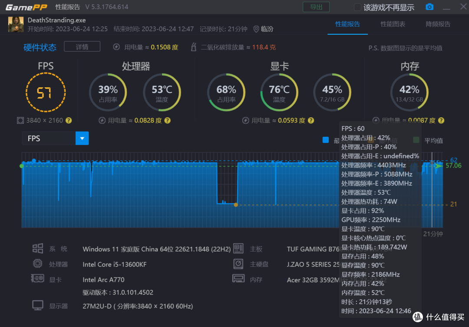469x327 pixels.
Task: Click the Intel Arc A770 text
Action: click(103, 279)
